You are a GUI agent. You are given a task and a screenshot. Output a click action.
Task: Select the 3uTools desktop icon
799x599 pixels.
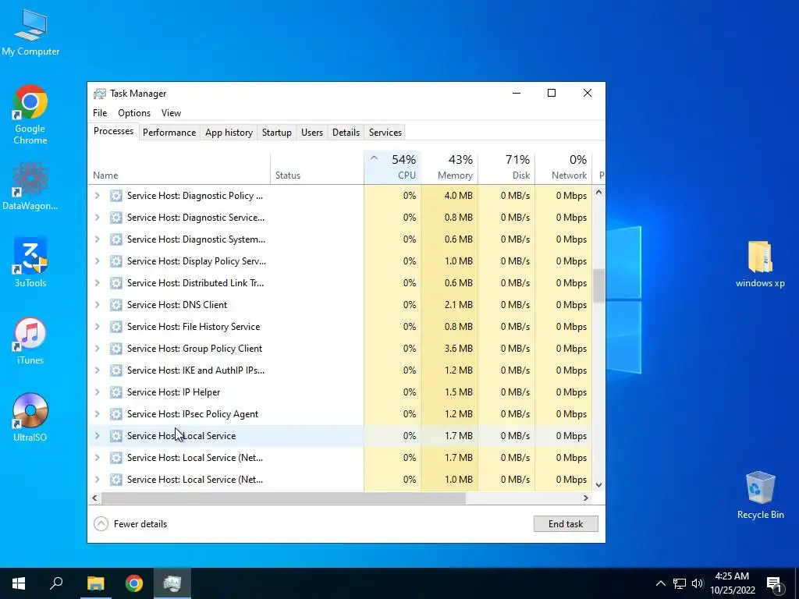(x=30, y=262)
